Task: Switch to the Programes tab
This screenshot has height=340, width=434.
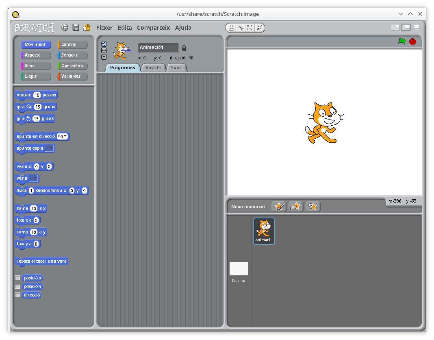Action: (123, 68)
